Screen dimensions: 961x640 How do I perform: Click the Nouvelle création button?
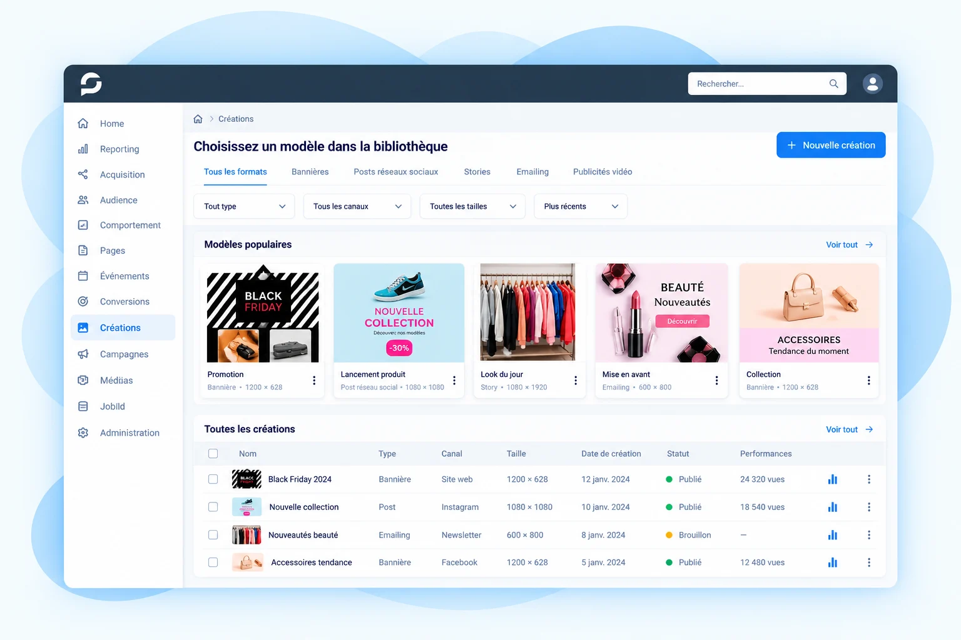coord(831,145)
